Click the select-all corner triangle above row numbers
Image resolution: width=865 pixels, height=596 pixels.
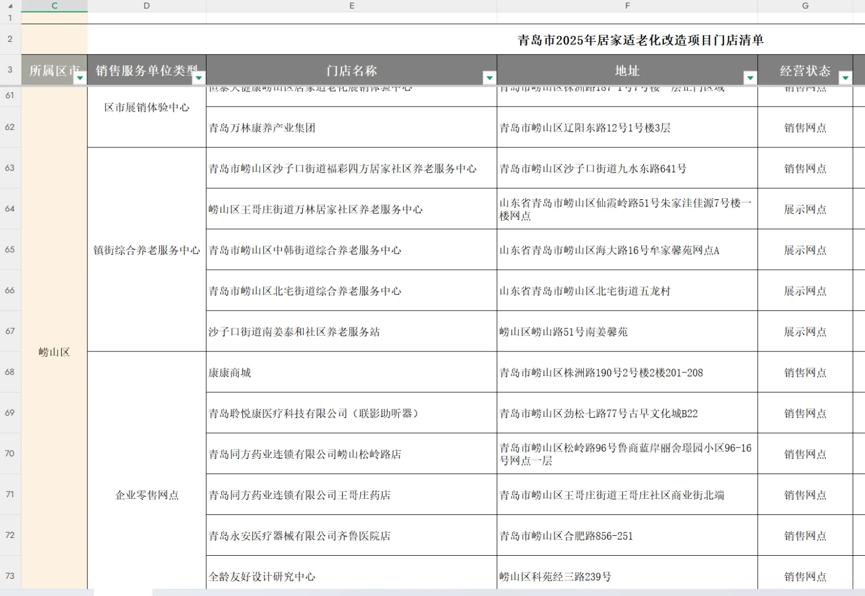click(10, 6)
